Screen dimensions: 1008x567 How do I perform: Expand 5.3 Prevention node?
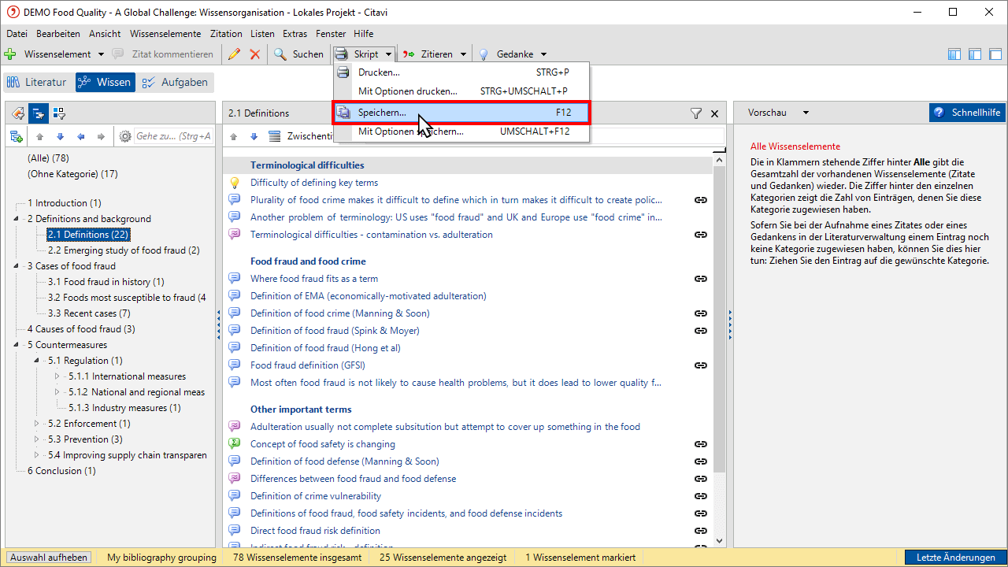click(x=37, y=439)
